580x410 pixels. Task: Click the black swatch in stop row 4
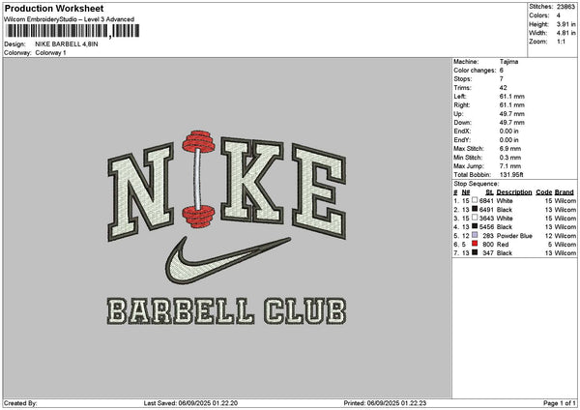tap(475, 226)
